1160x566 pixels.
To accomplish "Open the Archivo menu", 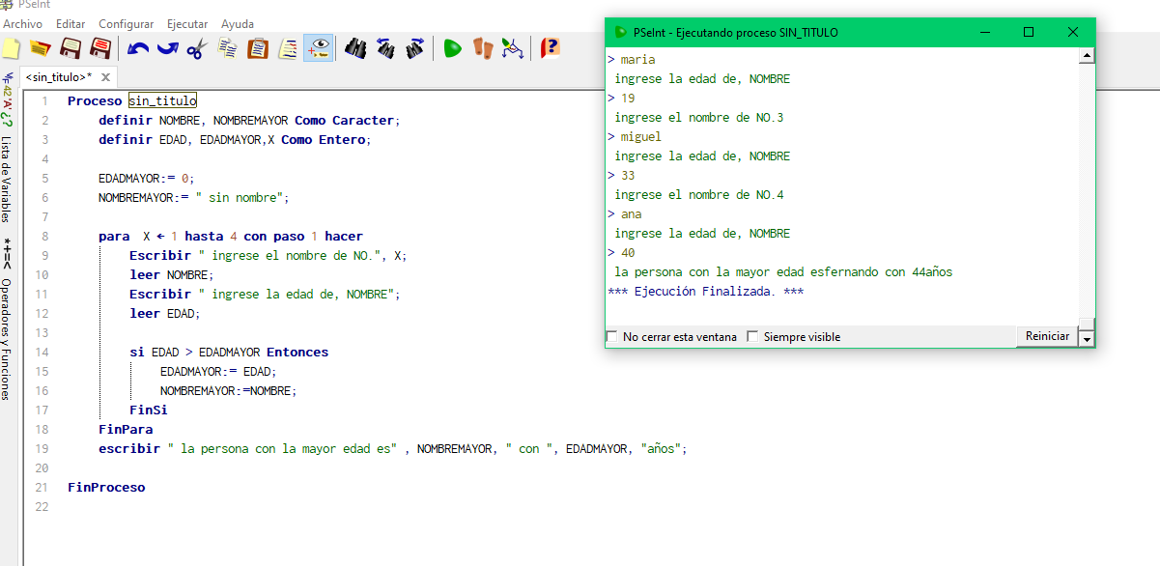I will click(23, 23).
